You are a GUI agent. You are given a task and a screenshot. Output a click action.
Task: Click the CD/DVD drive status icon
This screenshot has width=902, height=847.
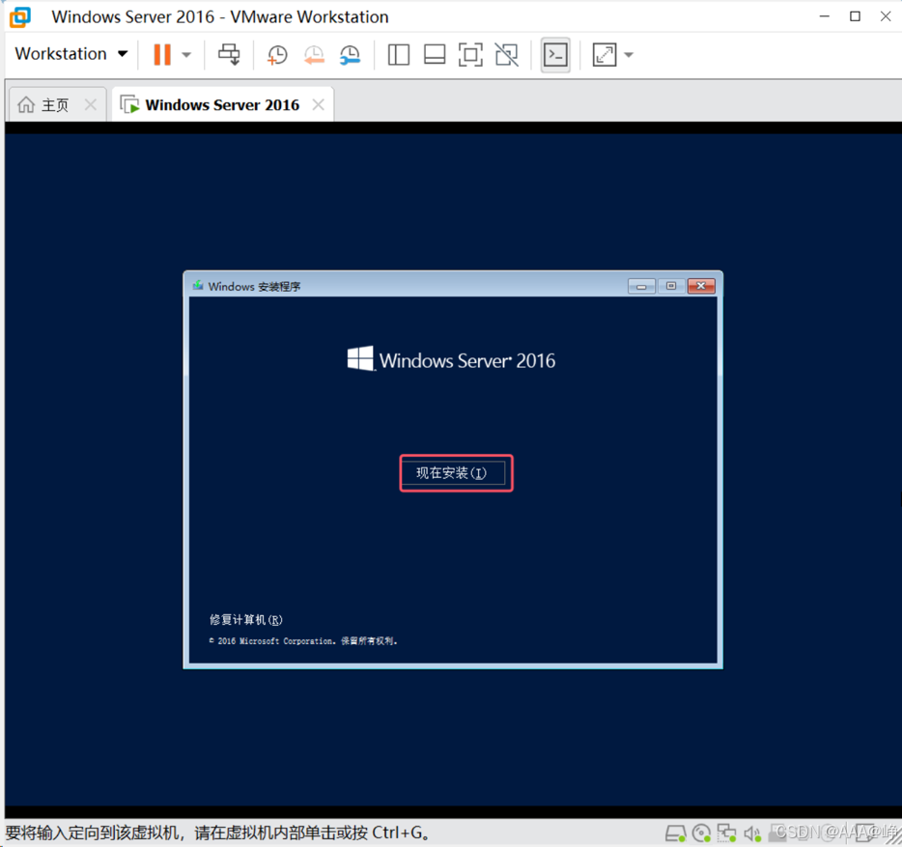pos(701,833)
